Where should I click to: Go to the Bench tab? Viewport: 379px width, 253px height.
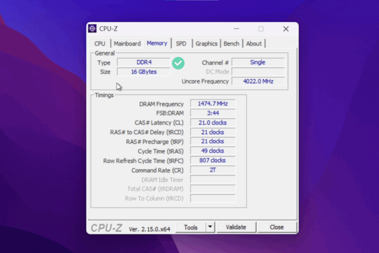[231, 44]
